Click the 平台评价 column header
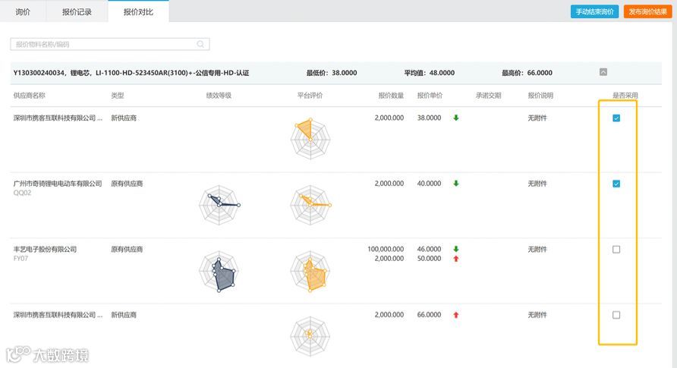The image size is (677, 368). 310,96
